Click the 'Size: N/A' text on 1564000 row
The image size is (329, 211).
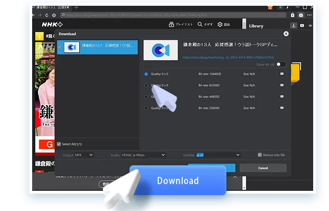pos(249,74)
